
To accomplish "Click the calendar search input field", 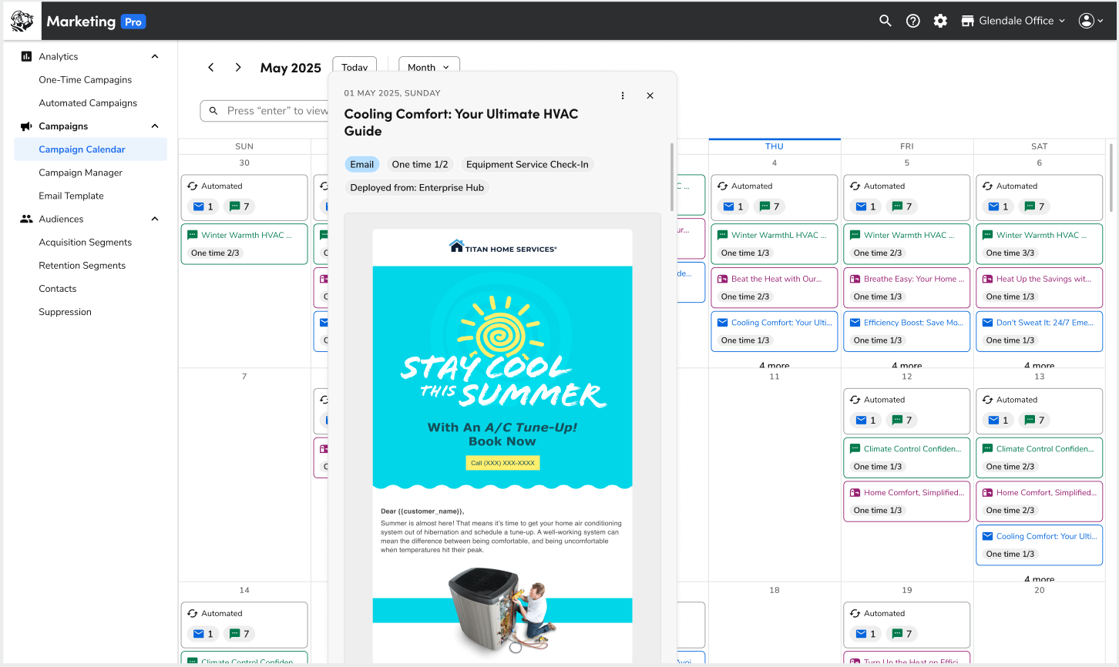I will pyautogui.click(x=266, y=111).
